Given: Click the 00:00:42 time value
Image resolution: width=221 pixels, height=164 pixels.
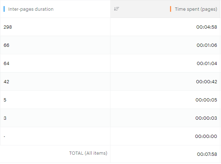Looking at the screenshot, I should tap(206, 82).
